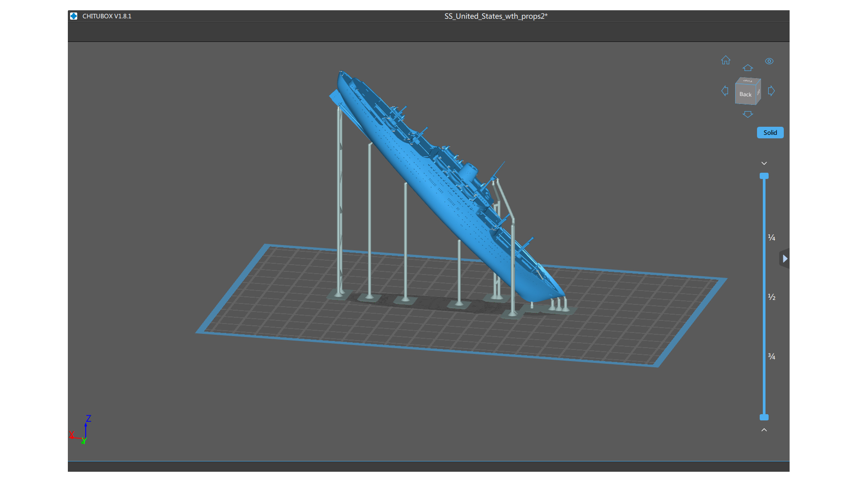Click the chevron below the layer slider
Image resolution: width=857 pixels, height=482 pixels.
pos(764,429)
